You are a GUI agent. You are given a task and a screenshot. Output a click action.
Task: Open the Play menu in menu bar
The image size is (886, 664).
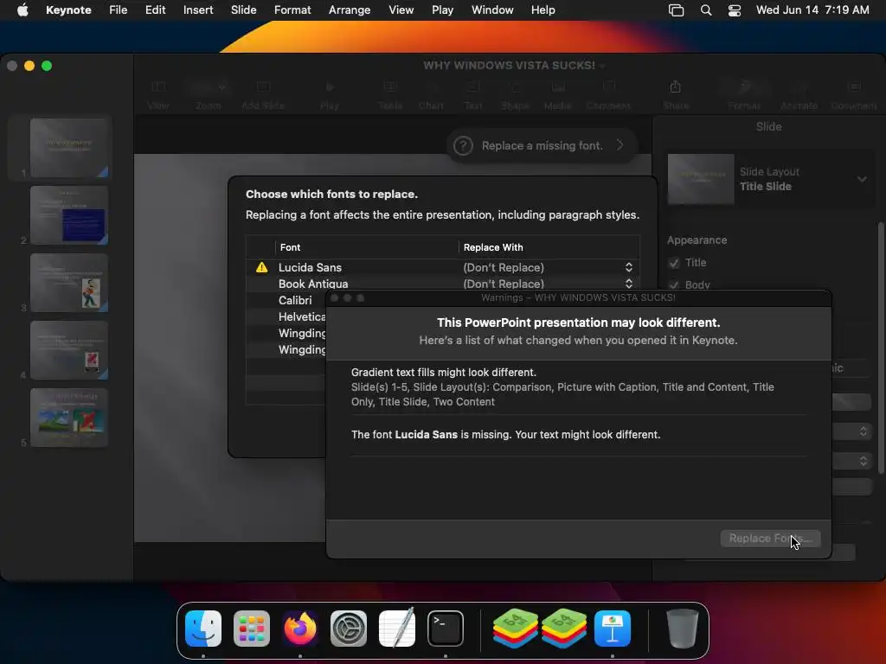(x=442, y=10)
